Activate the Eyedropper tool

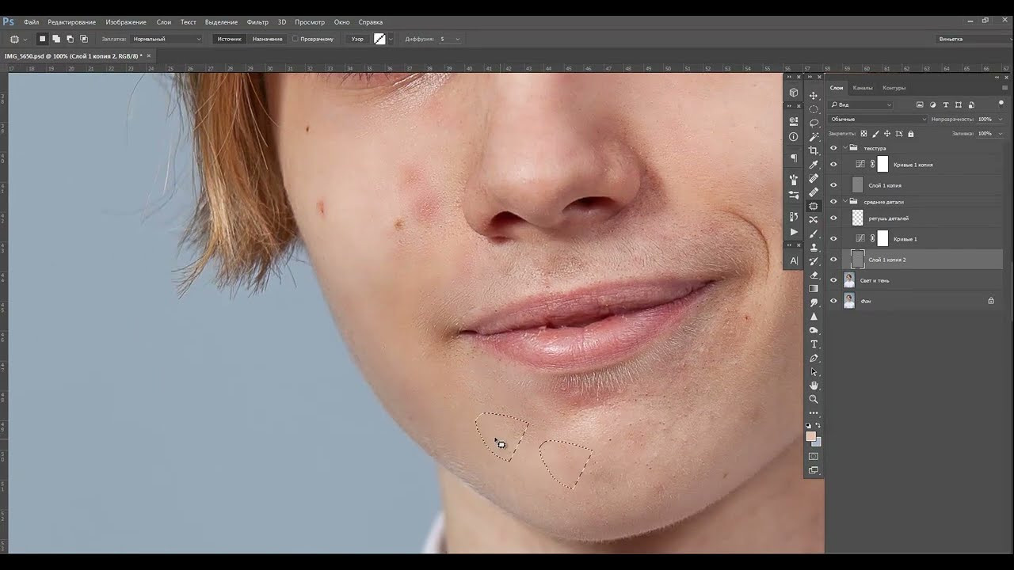pos(814,165)
